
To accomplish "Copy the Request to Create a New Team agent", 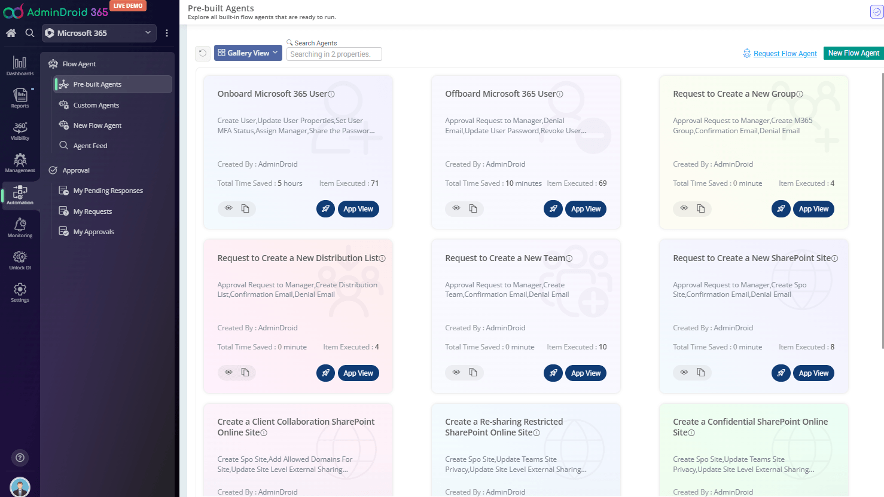I will (473, 372).
